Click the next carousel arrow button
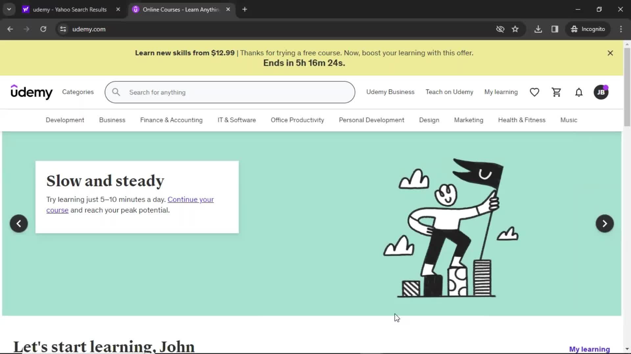 point(605,223)
